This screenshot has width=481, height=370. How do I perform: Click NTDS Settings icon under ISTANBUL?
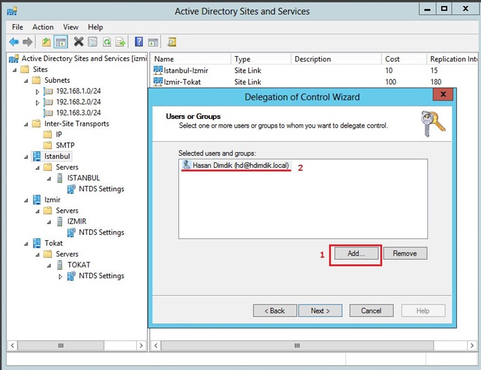tap(71, 189)
